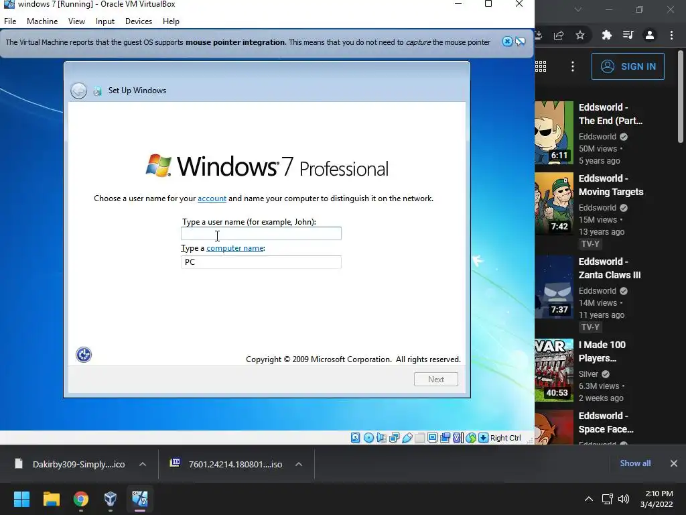Click the recording icon in VirtualBox status bar
The width and height of the screenshot is (686, 515).
[445, 437]
